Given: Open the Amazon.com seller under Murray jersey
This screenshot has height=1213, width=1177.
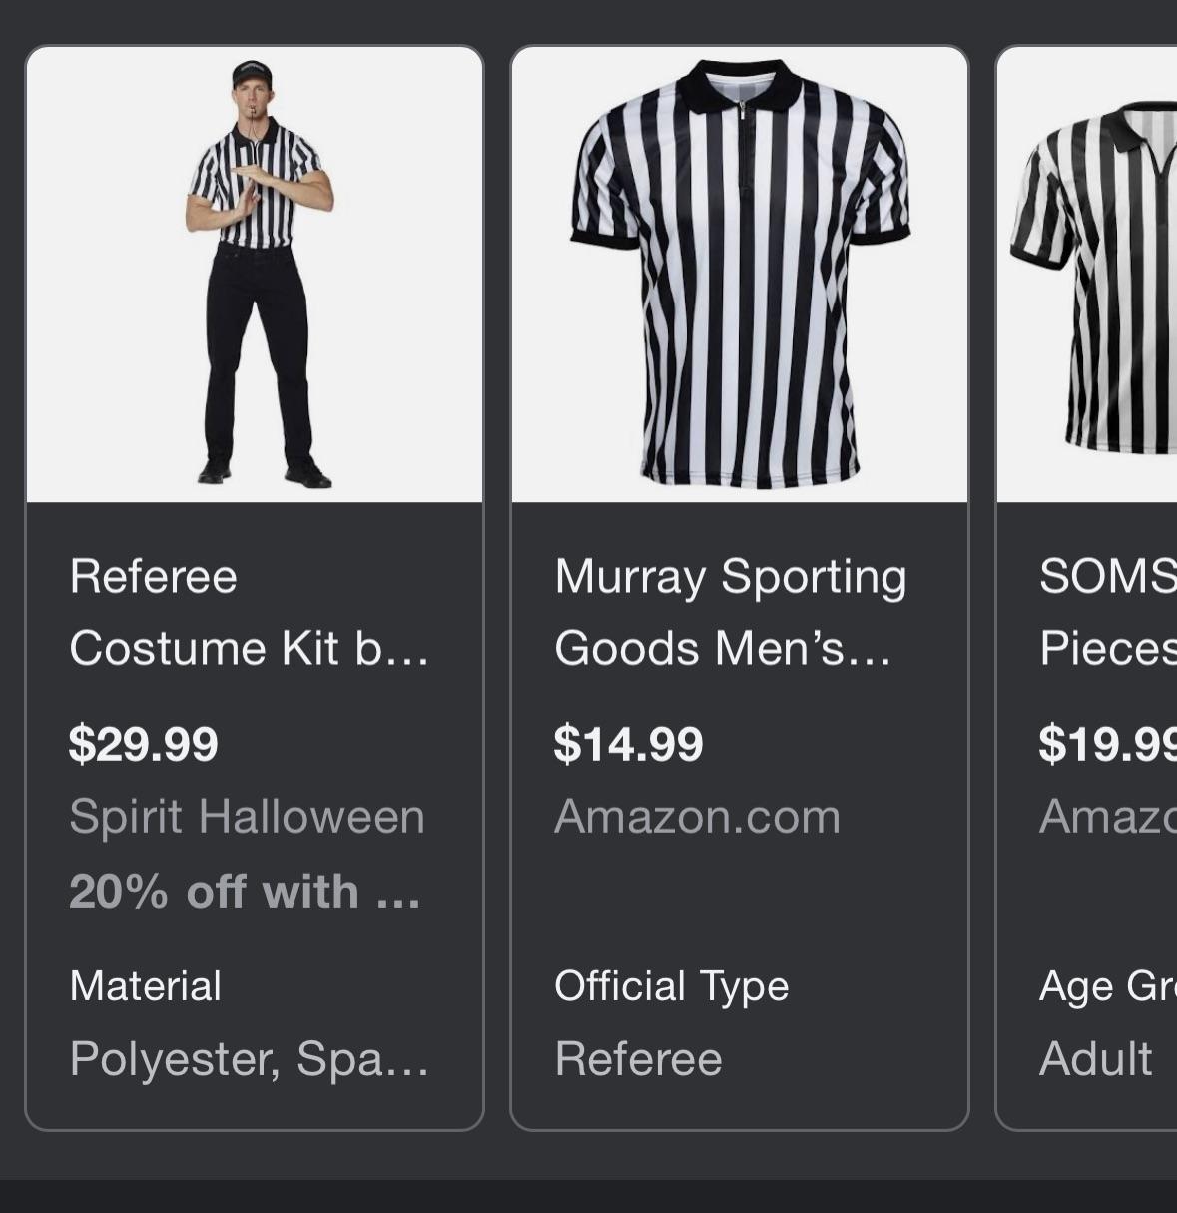Looking at the screenshot, I should click(x=698, y=817).
